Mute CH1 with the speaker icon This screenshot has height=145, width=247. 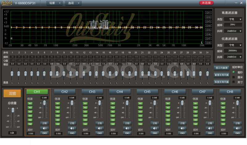pyautogui.click(x=44, y=128)
